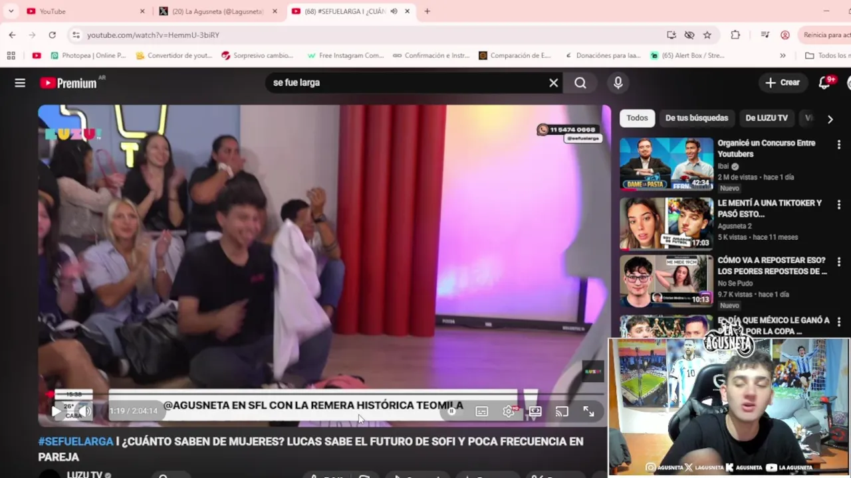This screenshot has width=851, height=478.
Task: Click the crossed-eye tracking protection icon
Action: (x=689, y=35)
